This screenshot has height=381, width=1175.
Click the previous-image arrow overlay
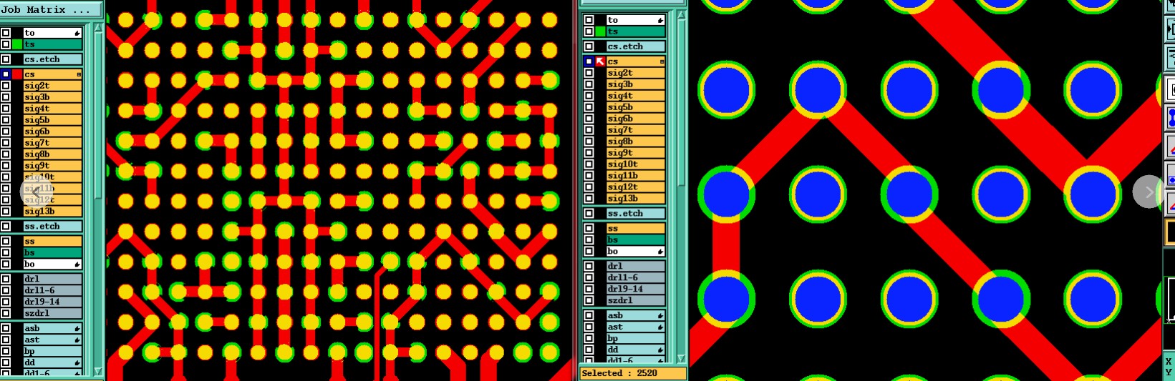[x=36, y=192]
